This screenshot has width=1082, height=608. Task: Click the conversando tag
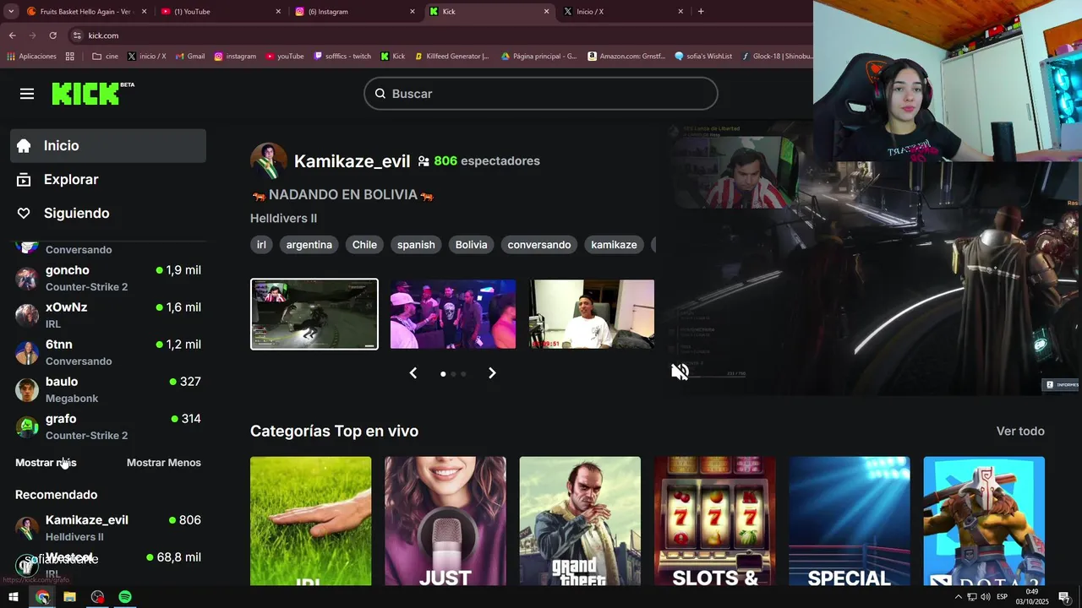[x=539, y=245]
